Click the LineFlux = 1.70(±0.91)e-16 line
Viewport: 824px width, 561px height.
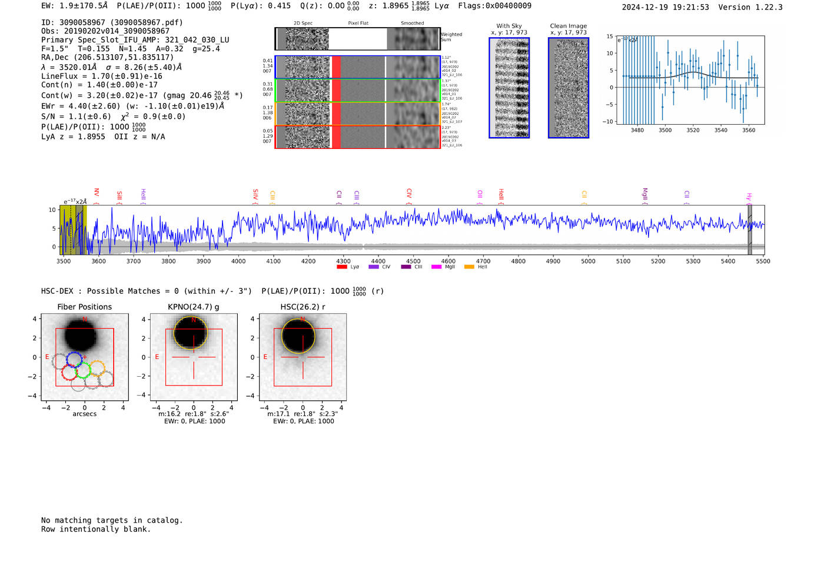point(102,77)
